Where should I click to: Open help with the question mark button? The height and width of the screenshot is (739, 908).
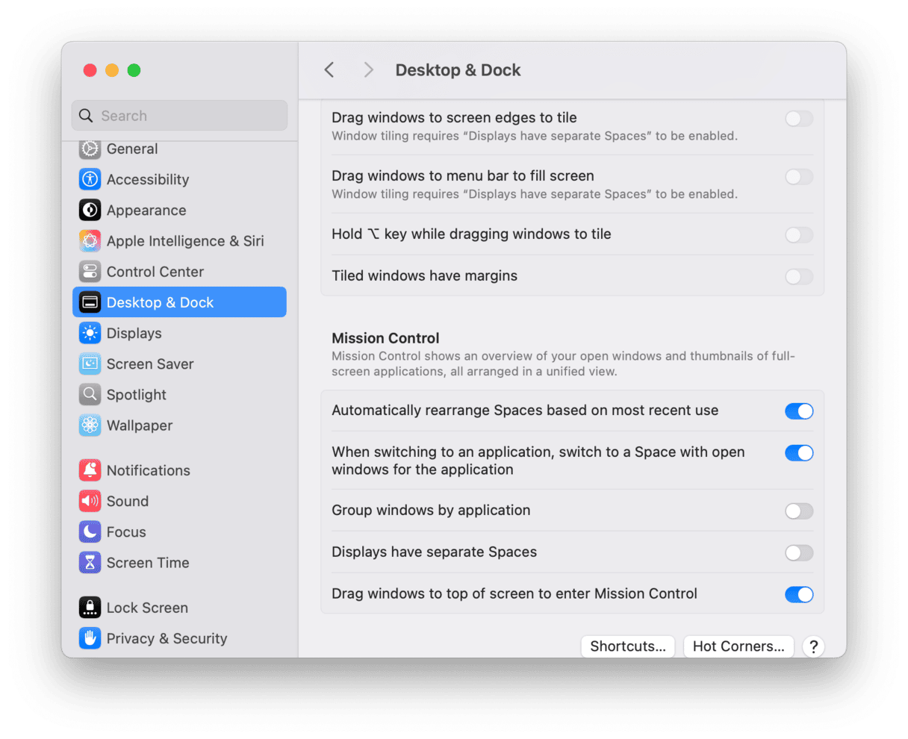coord(814,646)
